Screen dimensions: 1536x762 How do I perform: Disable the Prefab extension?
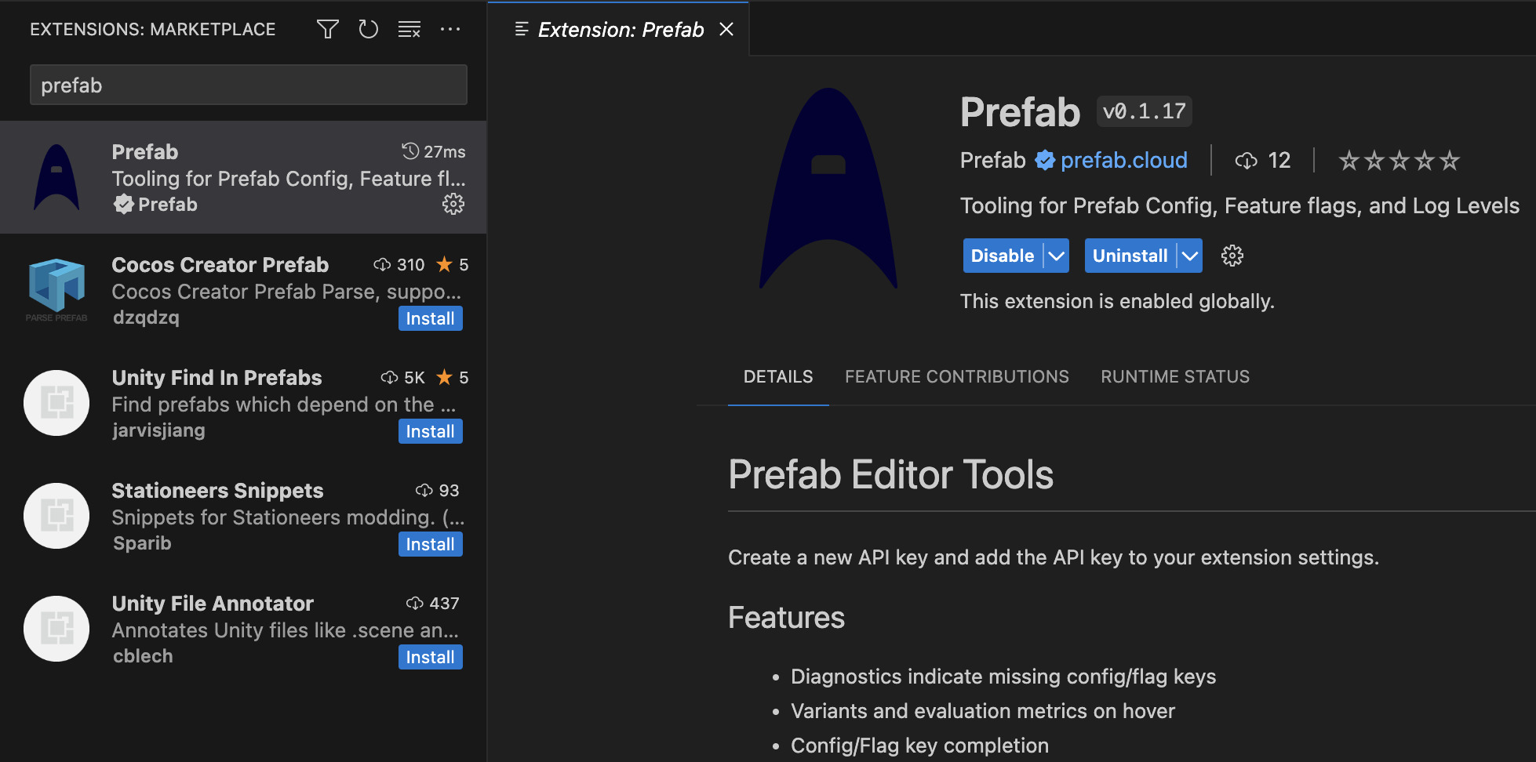pyautogui.click(x=1003, y=256)
